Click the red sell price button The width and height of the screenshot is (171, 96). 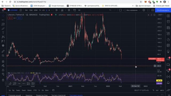coord(10,18)
